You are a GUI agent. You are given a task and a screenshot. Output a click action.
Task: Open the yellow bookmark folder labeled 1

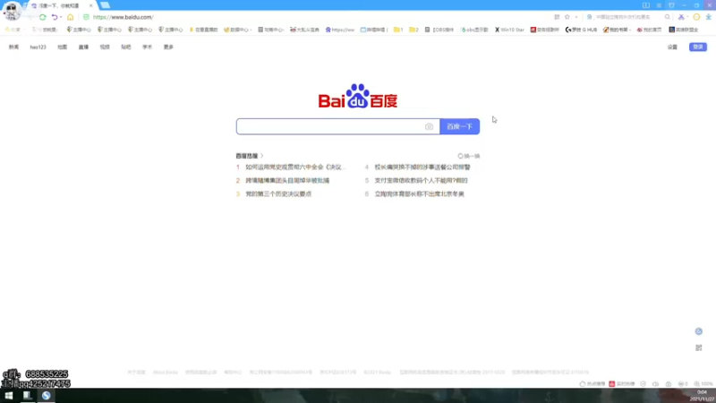click(x=398, y=30)
